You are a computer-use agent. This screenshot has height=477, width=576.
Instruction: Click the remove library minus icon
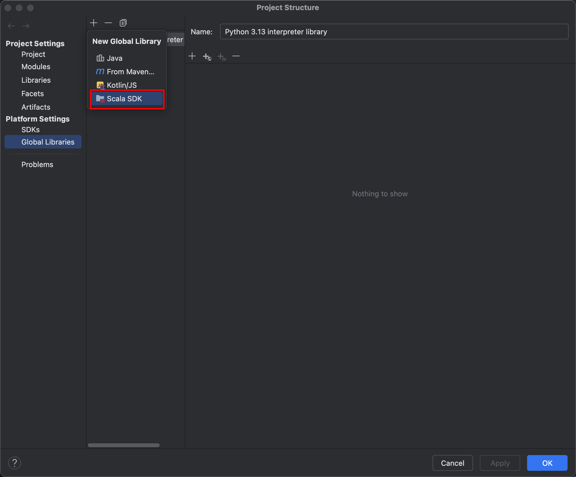(x=108, y=23)
